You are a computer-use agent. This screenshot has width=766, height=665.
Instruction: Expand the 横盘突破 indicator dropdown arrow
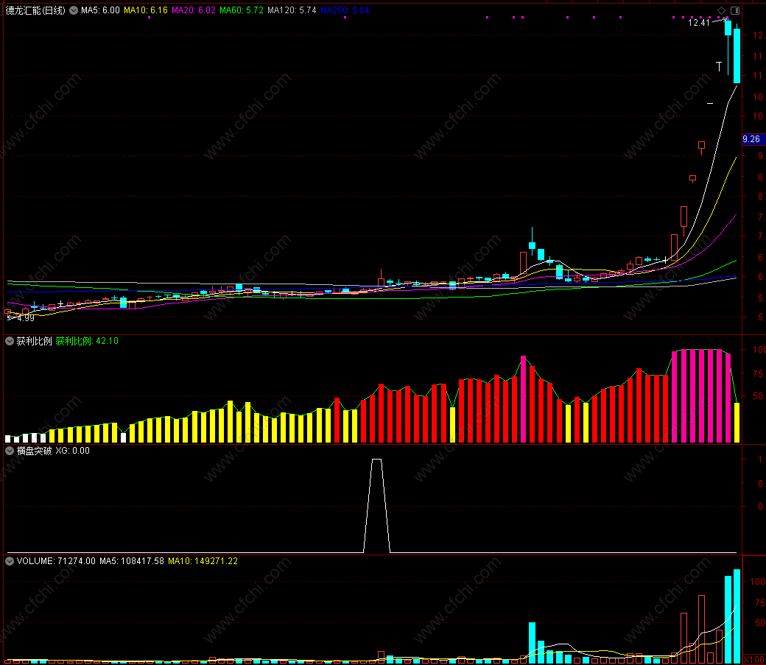point(10,451)
